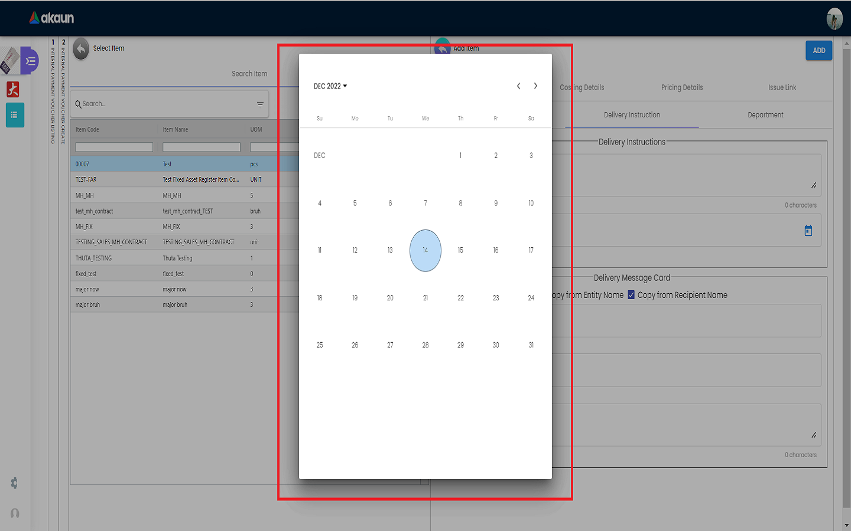Click the Item Name column header
This screenshot has width=851, height=531.
tap(176, 129)
